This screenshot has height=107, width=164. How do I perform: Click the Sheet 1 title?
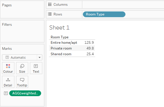coord(59,27)
